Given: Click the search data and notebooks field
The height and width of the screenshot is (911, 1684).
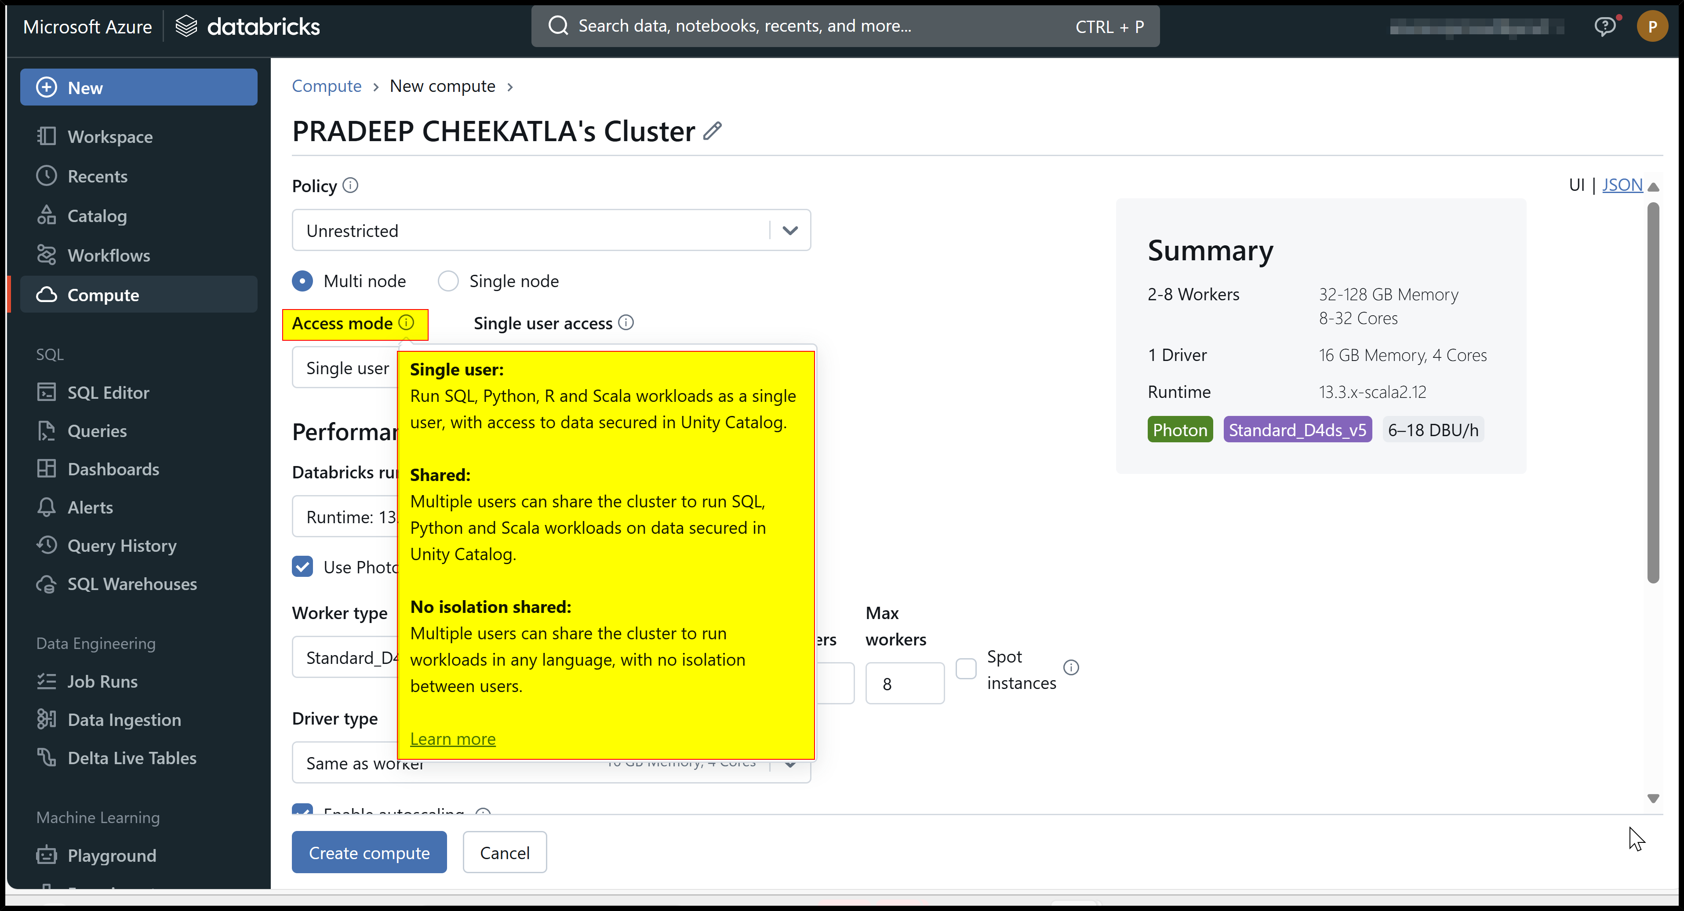Looking at the screenshot, I should (x=845, y=26).
